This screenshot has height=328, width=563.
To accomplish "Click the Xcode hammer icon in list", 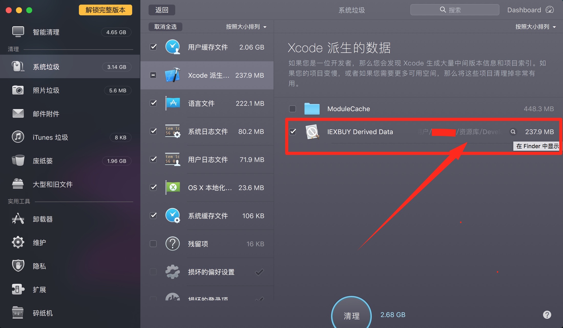I will [173, 75].
